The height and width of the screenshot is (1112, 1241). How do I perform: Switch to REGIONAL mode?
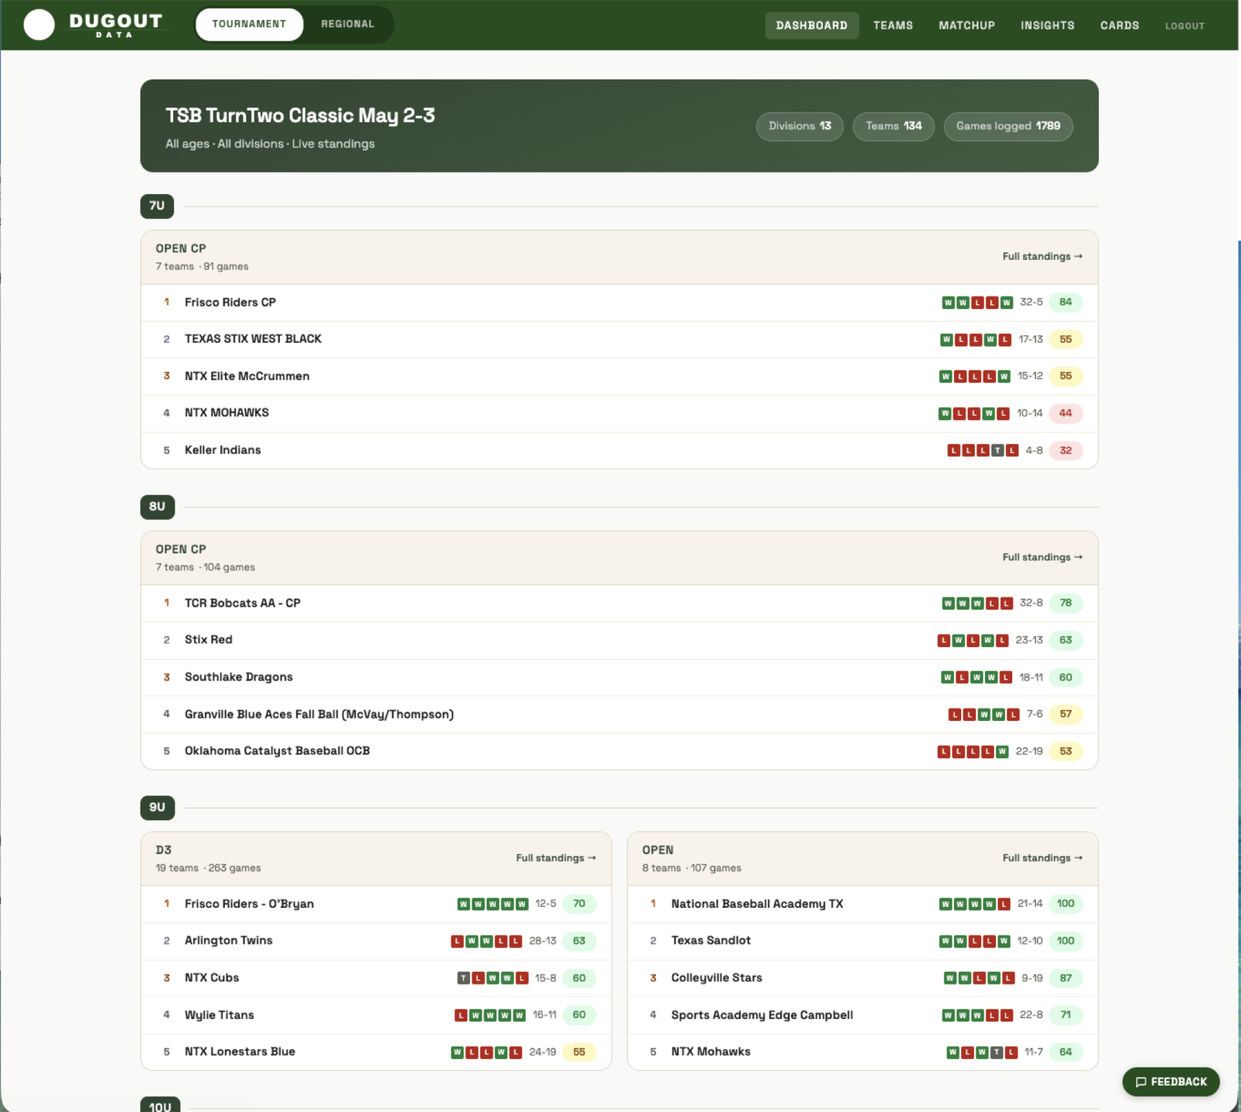347,23
